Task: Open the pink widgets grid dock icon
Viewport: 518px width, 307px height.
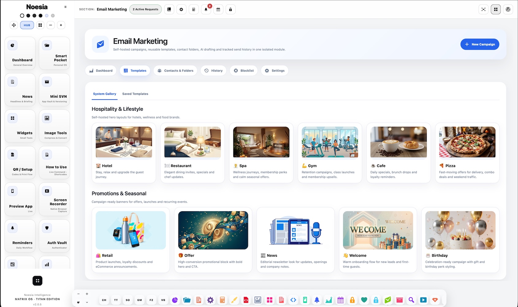Action: point(270,300)
